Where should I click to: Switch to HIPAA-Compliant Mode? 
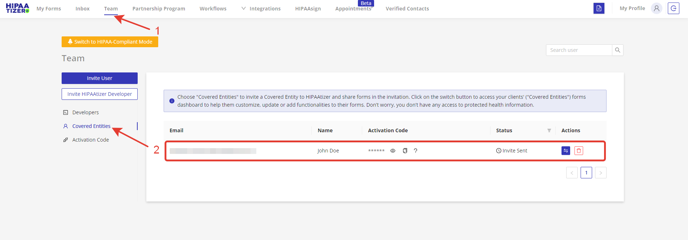point(110,42)
